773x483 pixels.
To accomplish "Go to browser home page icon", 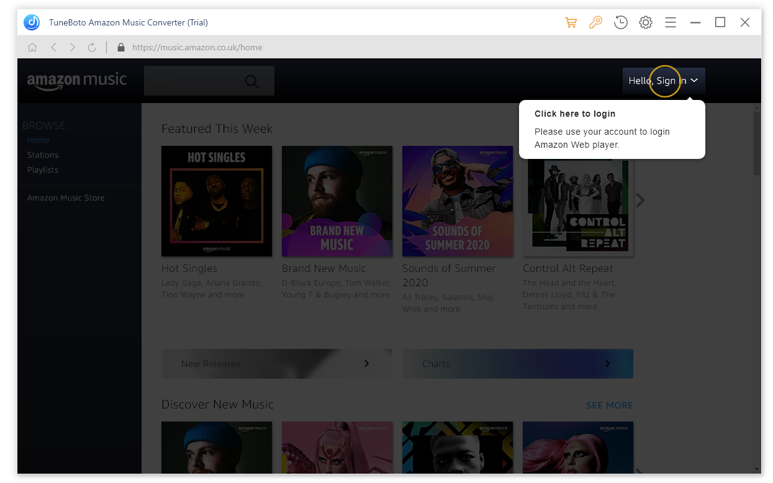I will coord(32,47).
